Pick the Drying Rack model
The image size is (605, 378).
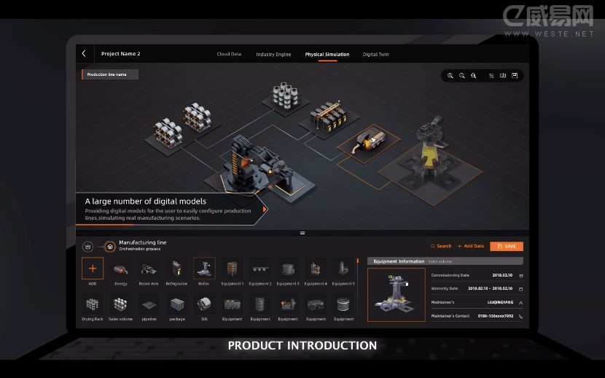click(93, 304)
